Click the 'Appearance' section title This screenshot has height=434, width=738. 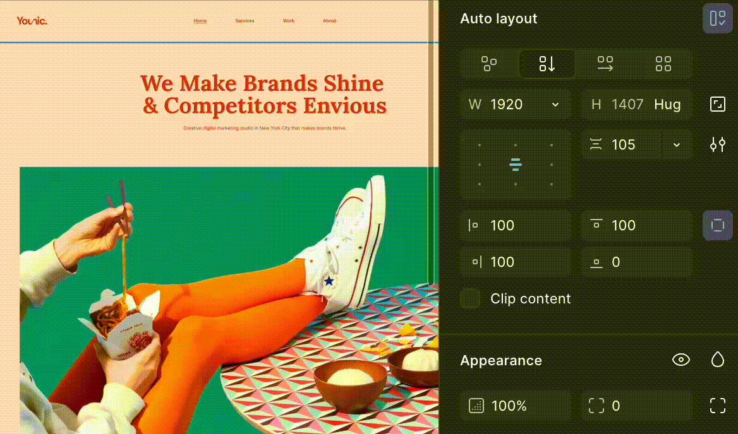click(501, 360)
